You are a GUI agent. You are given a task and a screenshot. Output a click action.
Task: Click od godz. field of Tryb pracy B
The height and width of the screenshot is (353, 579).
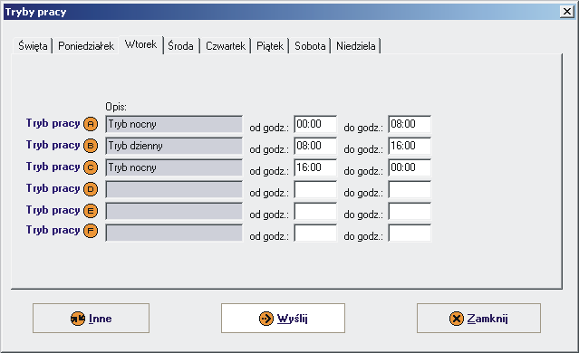pos(315,146)
